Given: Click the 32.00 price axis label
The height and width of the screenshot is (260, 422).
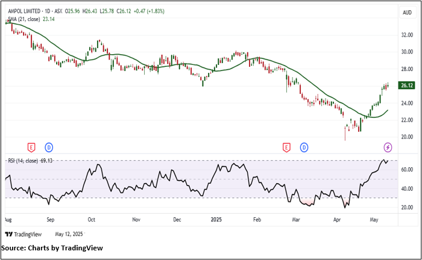Looking at the screenshot, I should coord(407,35).
